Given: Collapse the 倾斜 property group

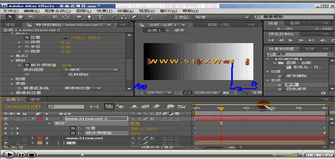Looking at the screenshot, I should (12, 61).
